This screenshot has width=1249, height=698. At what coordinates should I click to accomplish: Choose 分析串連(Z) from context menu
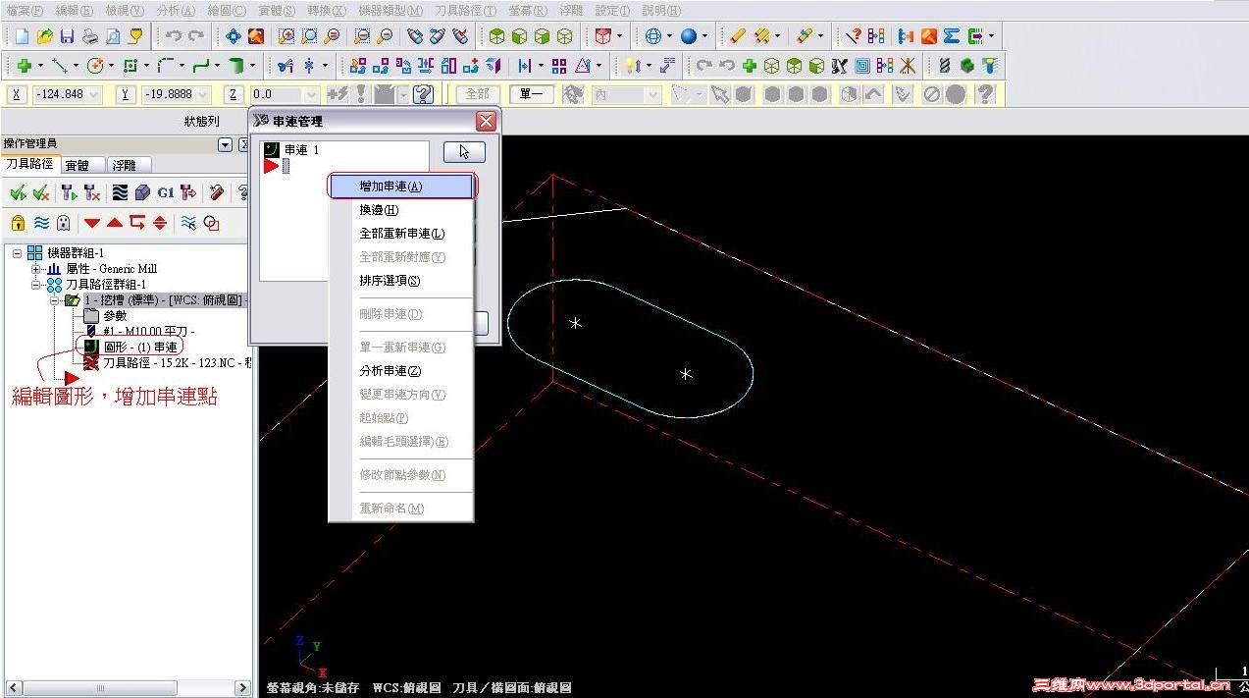[x=402, y=371]
